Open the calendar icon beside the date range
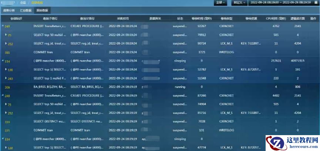The height and width of the screenshot is (151, 320). [x=316, y=3]
